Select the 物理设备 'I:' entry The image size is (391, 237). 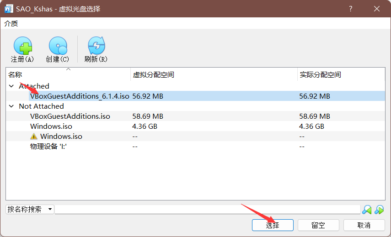196,147
